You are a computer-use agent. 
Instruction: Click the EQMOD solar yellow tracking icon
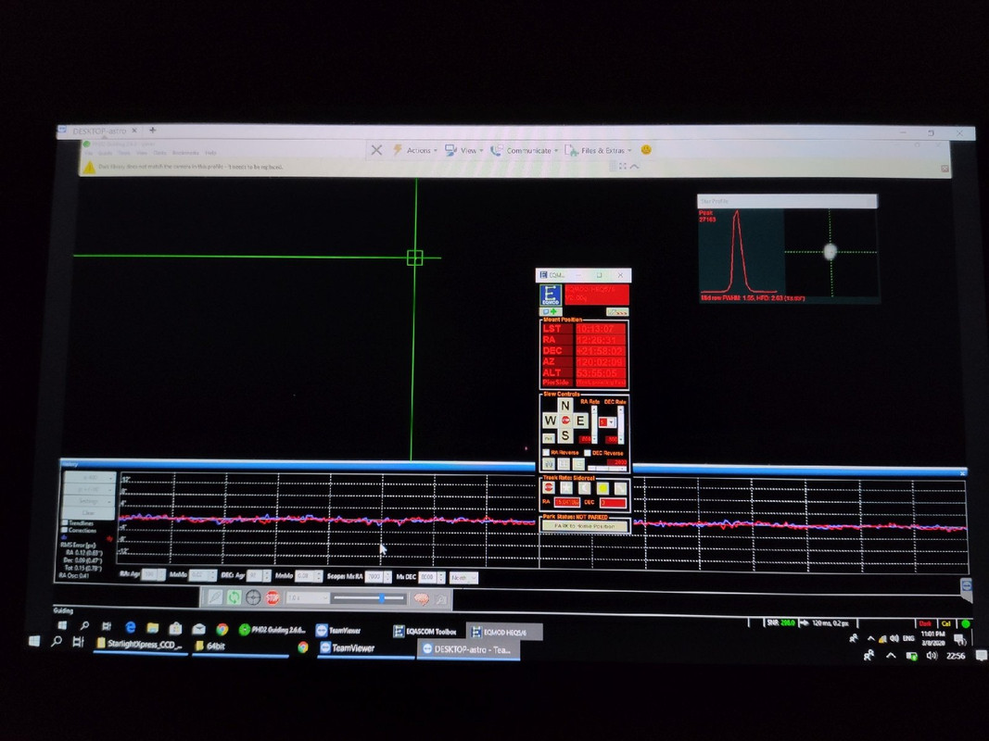[603, 488]
